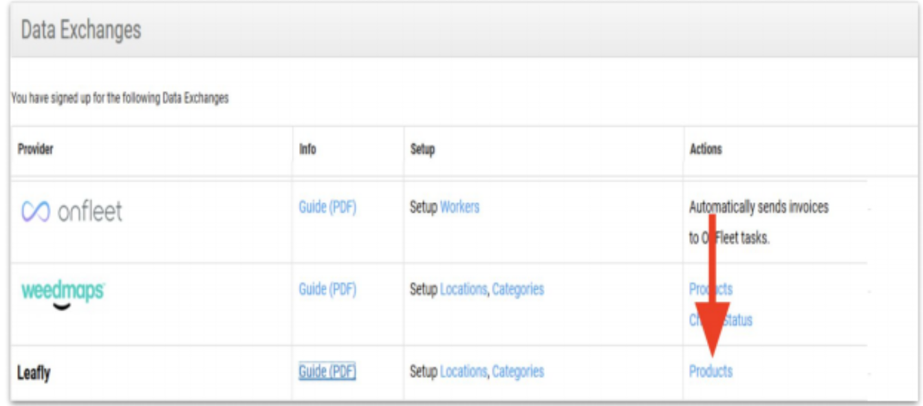Open Locations setup for Leafly
The width and height of the screenshot is (923, 406).
click(x=464, y=372)
